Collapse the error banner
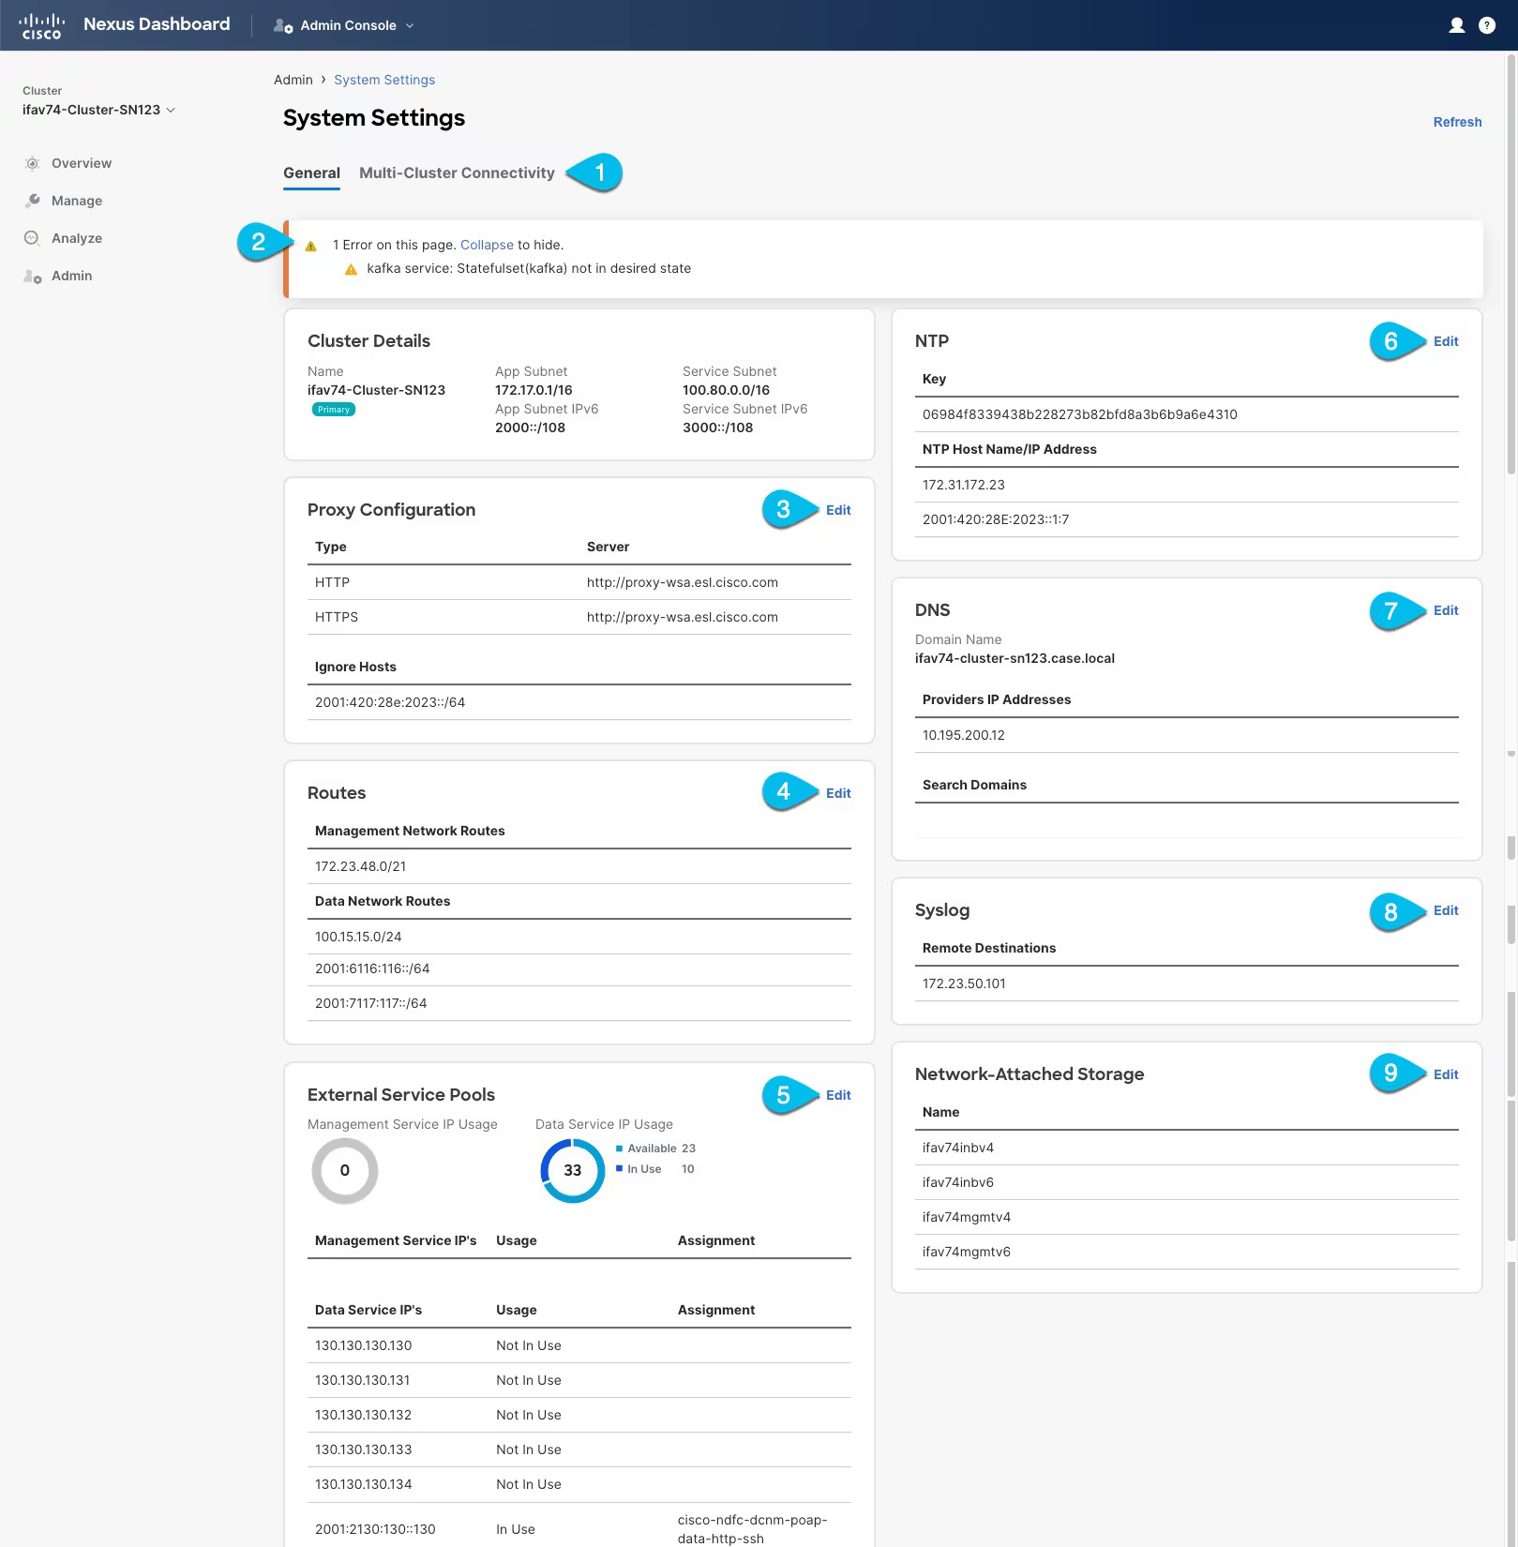Screen dimensions: 1518x1547 486,245
